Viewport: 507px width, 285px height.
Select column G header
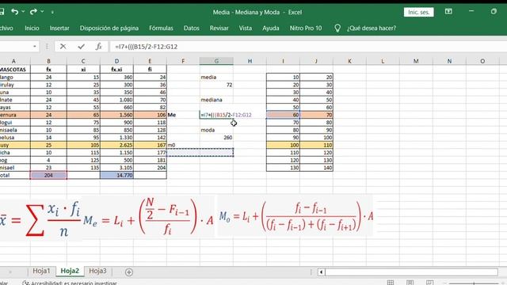(216, 61)
